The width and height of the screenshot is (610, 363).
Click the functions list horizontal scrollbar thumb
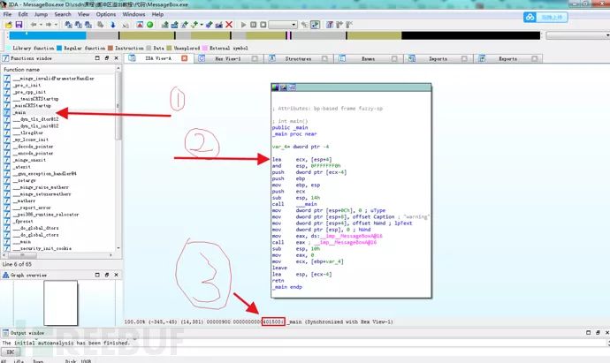(x=22, y=255)
